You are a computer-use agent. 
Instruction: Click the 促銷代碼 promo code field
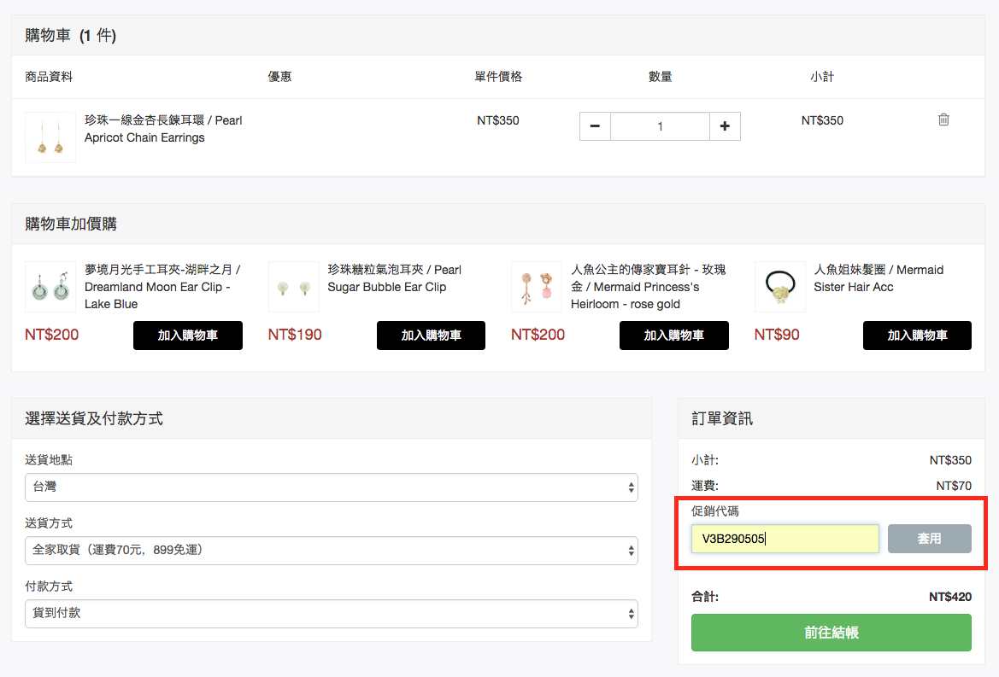click(785, 539)
